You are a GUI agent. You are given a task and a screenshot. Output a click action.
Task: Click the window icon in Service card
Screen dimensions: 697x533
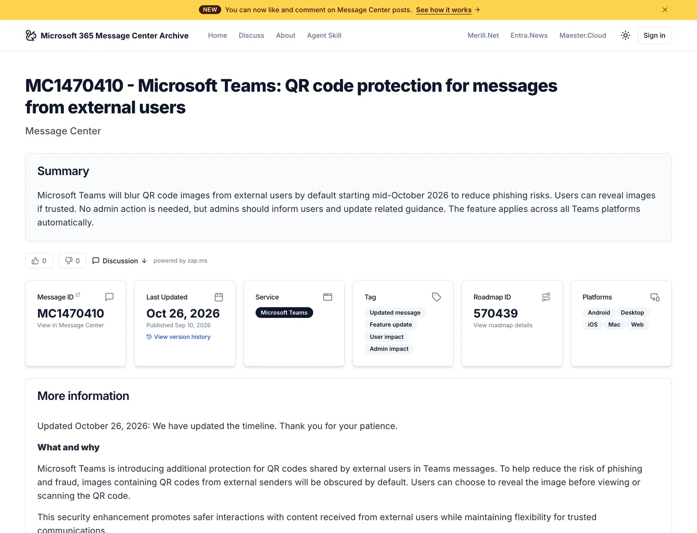[x=328, y=297]
